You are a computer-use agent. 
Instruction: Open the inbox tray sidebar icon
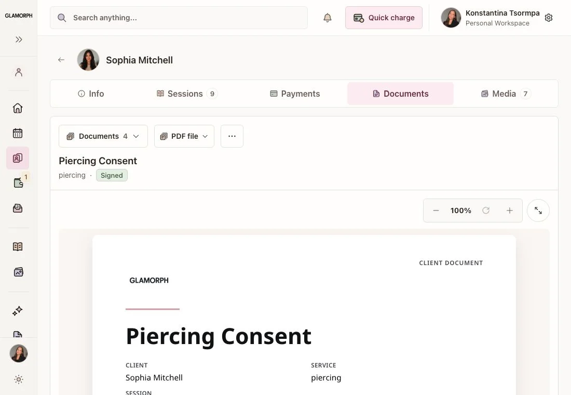(x=18, y=208)
